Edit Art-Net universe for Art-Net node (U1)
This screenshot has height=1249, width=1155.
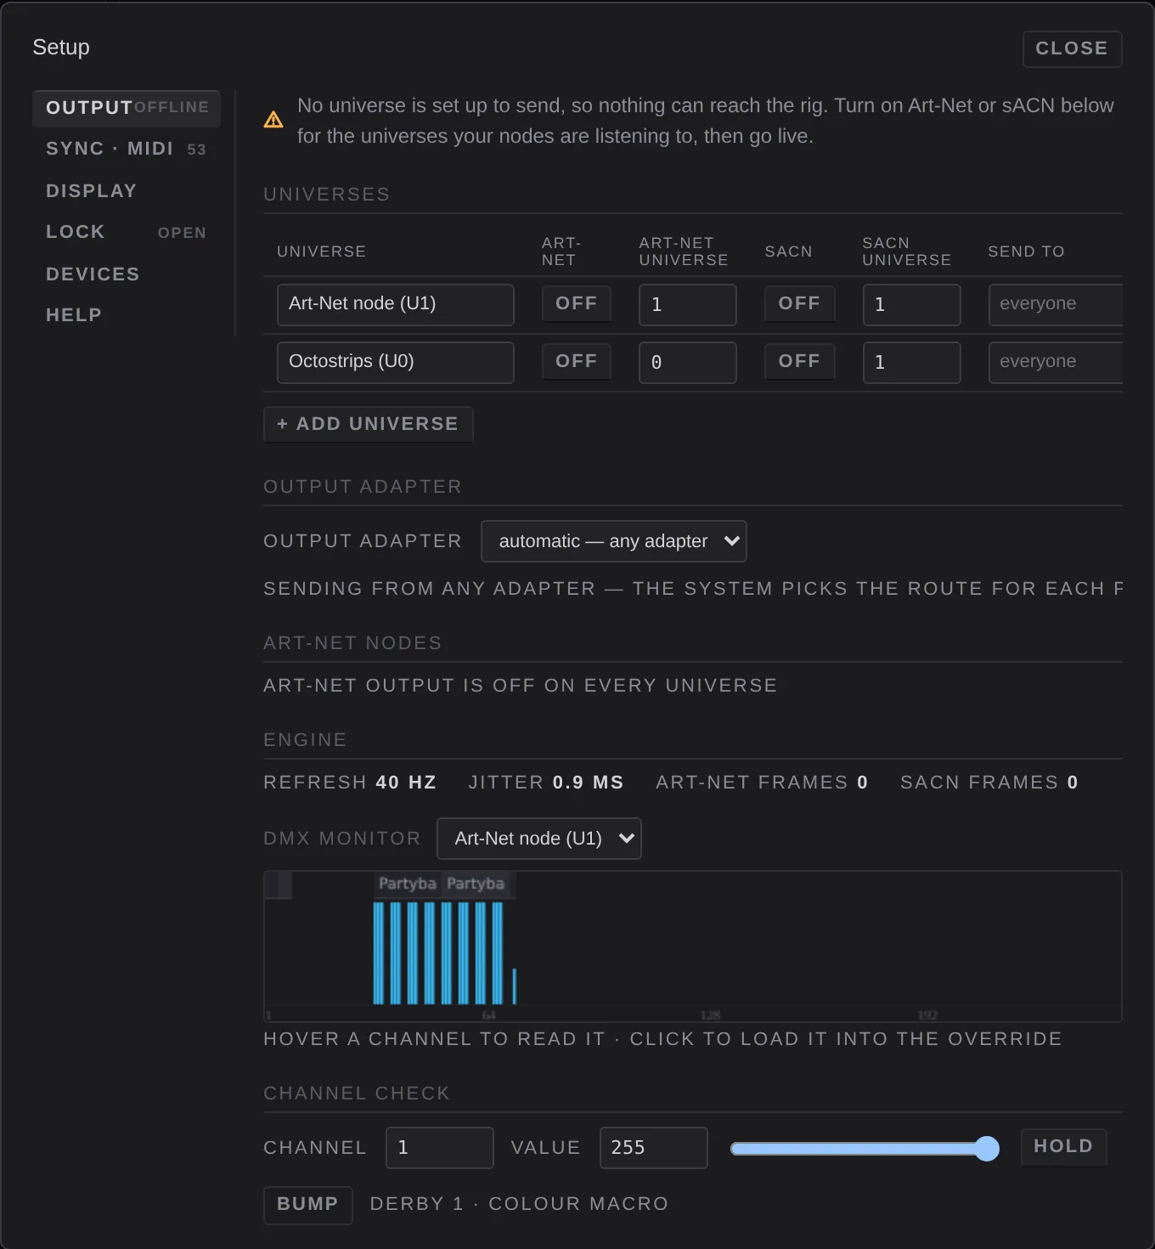[x=688, y=304]
